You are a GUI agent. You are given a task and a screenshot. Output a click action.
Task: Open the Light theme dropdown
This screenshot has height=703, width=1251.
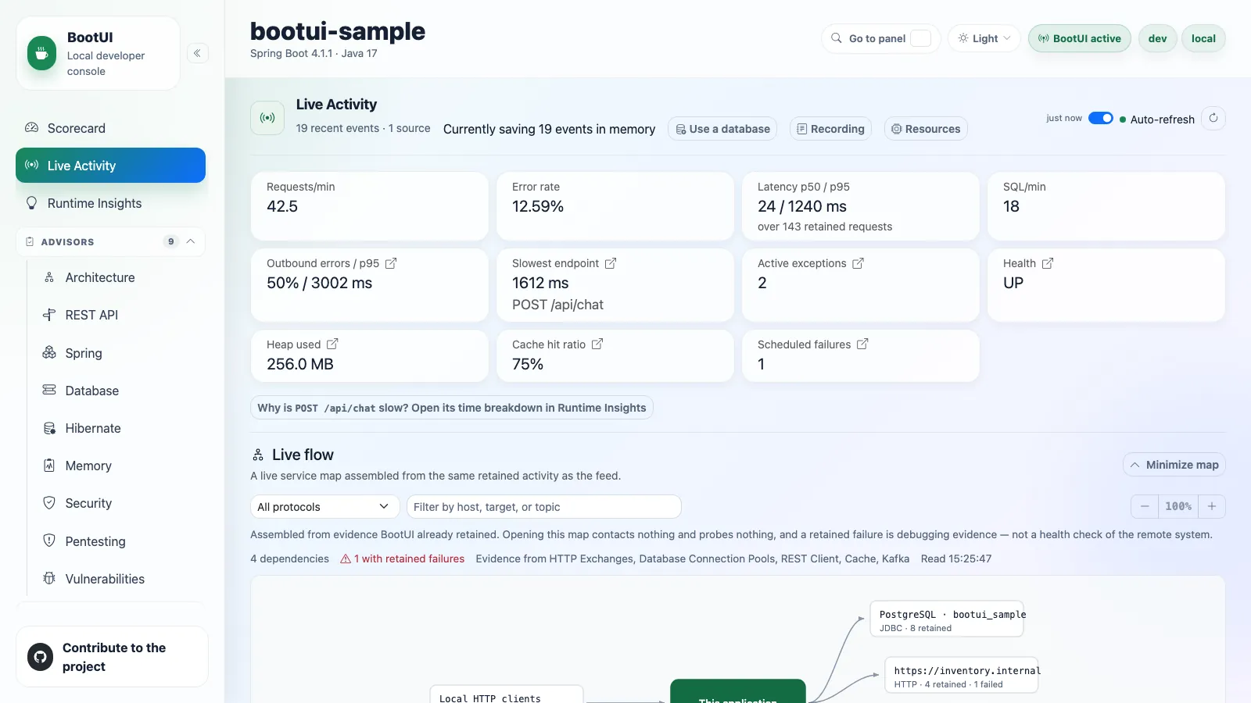984,38
